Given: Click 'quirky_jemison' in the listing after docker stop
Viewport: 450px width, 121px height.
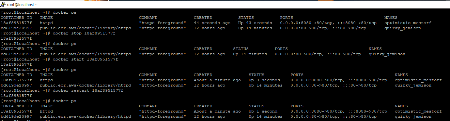Looking at the screenshot, I should tap(387, 54).
